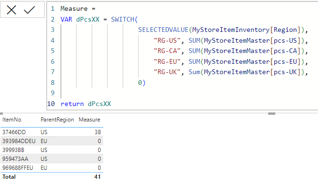Click the SWITCH( keyword in line 2
Screen dimensions: 318x182
pos(124,19)
